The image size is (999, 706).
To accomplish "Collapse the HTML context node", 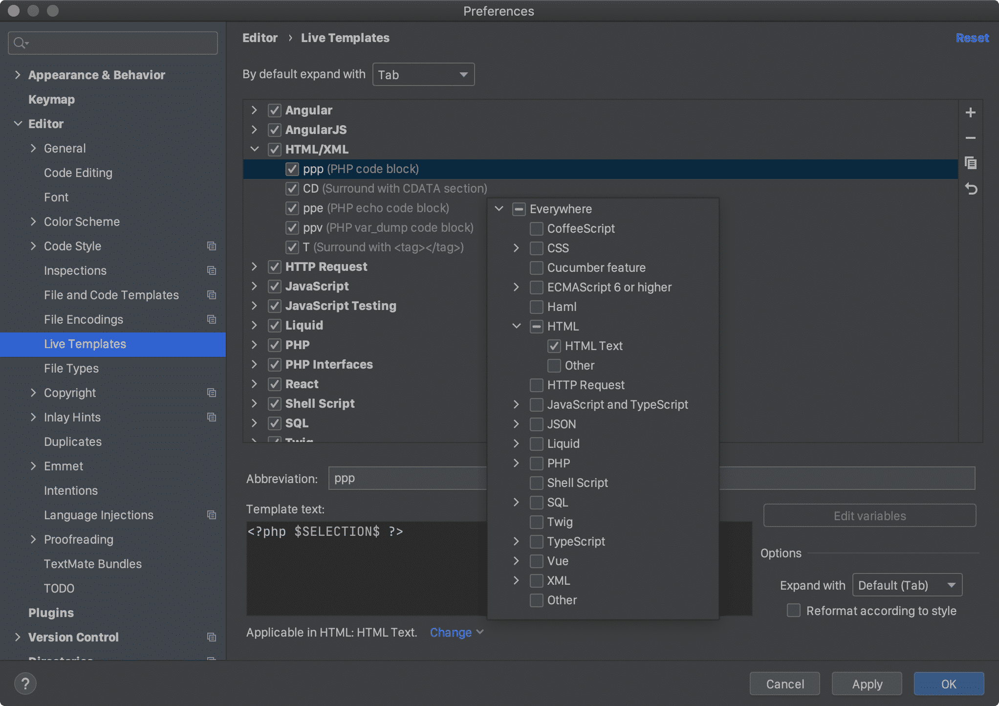I will [516, 326].
